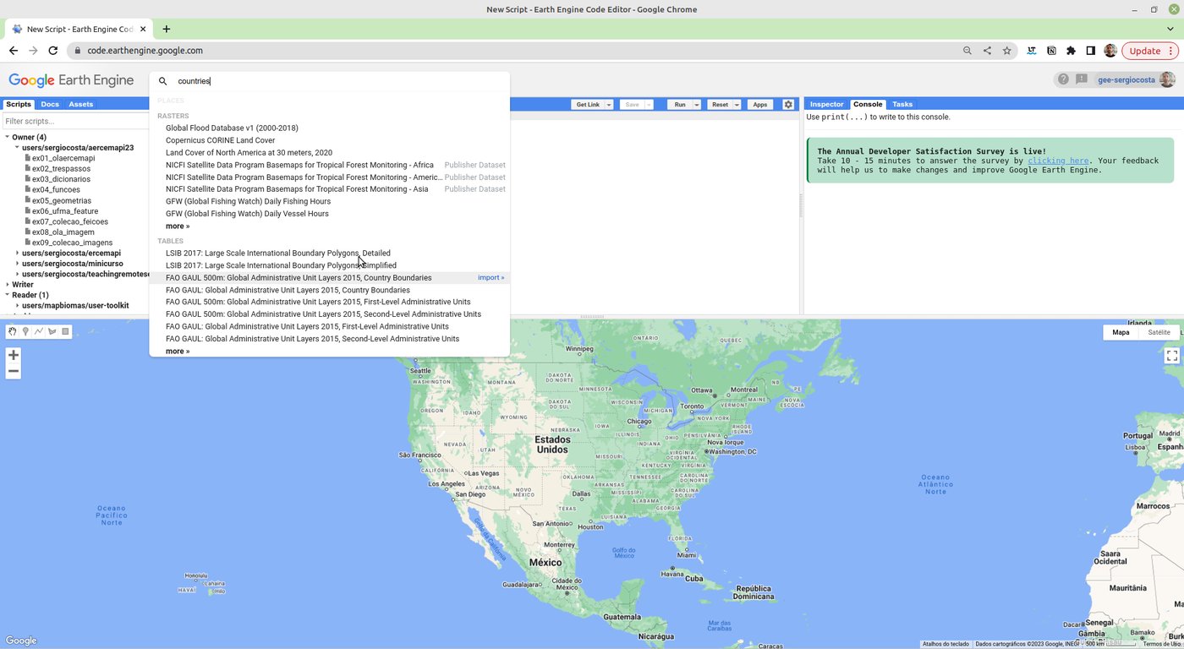Open the Run dropdown arrow
Screen dimensions: 1184x649
click(697, 105)
